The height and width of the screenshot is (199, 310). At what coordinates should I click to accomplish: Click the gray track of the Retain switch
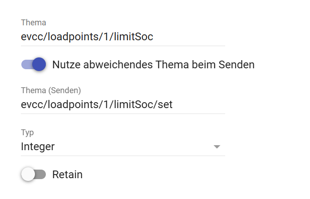pyautogui.click(x=41, y=175)
